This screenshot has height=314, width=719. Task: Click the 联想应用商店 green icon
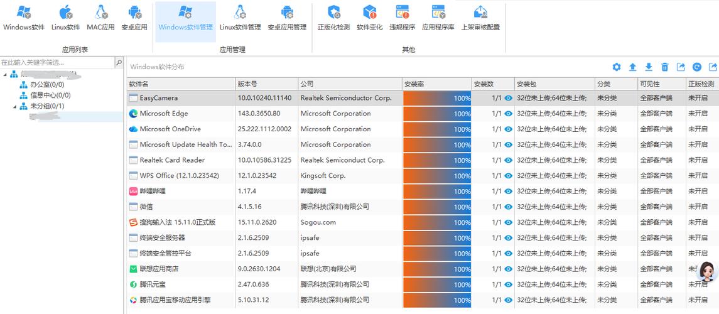point(133,269)
